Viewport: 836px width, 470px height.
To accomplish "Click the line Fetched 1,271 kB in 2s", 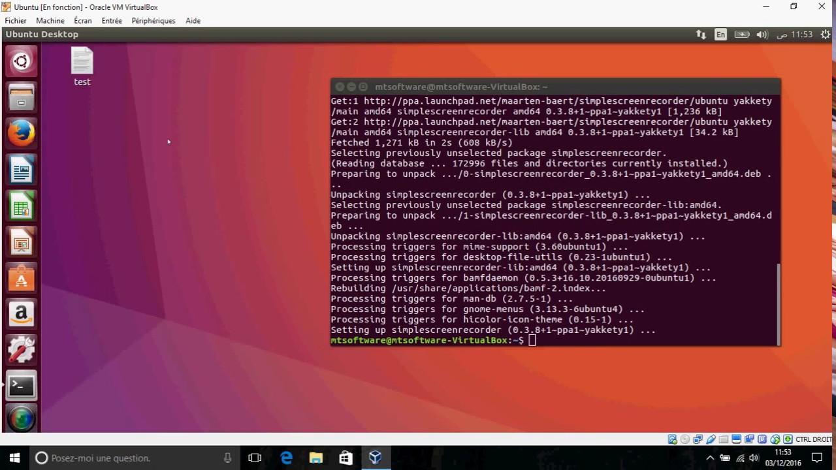I will pyautogui.click(x=421, y=142).
